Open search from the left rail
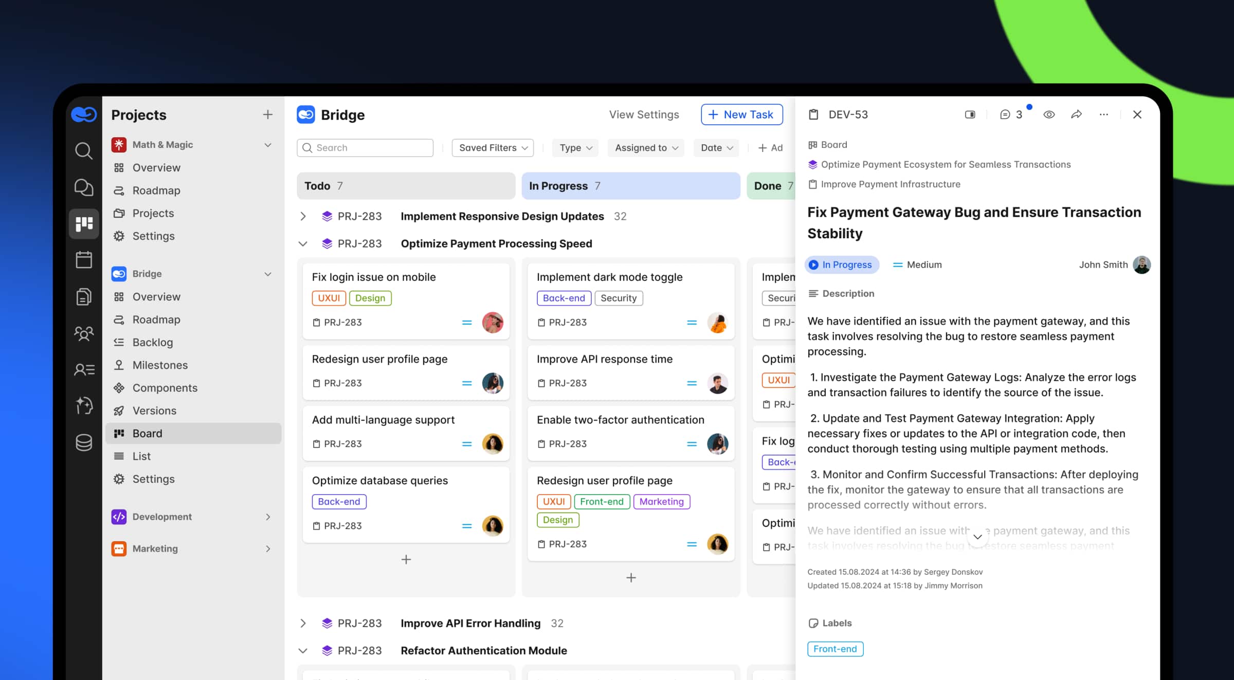Image resolution: width=1234 pixels, height=680 pixels. [84, 151]
